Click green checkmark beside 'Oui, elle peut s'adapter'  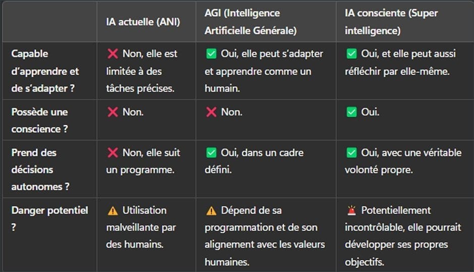[211, 54]
